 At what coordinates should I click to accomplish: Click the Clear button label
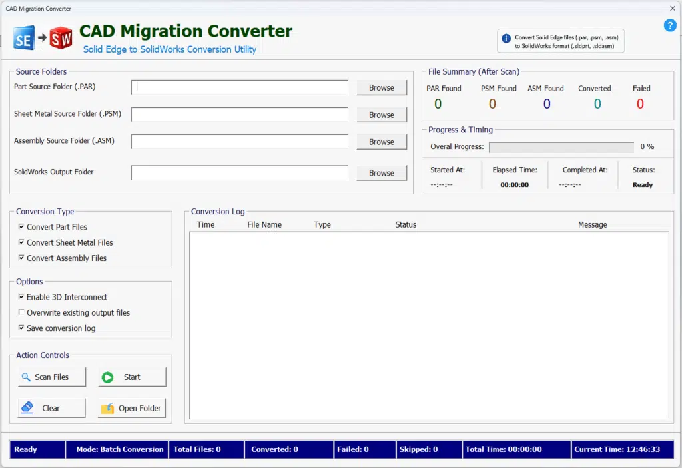click(51, 408)
